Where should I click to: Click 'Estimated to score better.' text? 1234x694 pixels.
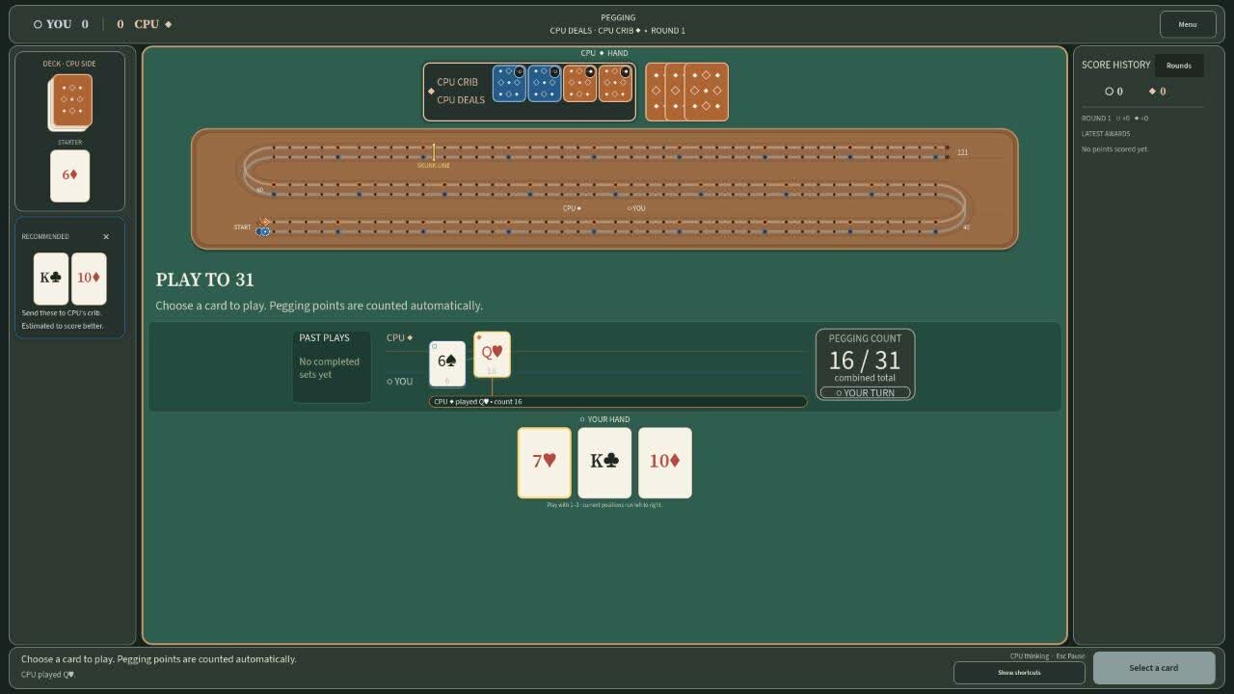(63, 326)
